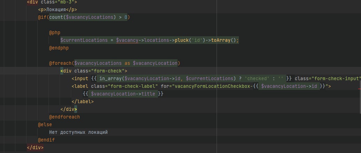361x153 pixels.
Task: Click the underlined $vacancy variable
Action: (x=127, y=40)
